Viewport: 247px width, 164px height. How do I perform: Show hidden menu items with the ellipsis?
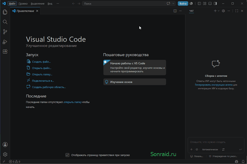tap(58, 4)
